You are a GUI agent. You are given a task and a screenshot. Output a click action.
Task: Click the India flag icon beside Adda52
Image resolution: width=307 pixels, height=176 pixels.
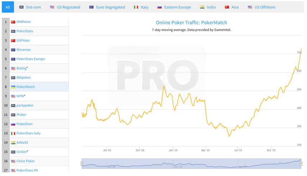(13, 143)
